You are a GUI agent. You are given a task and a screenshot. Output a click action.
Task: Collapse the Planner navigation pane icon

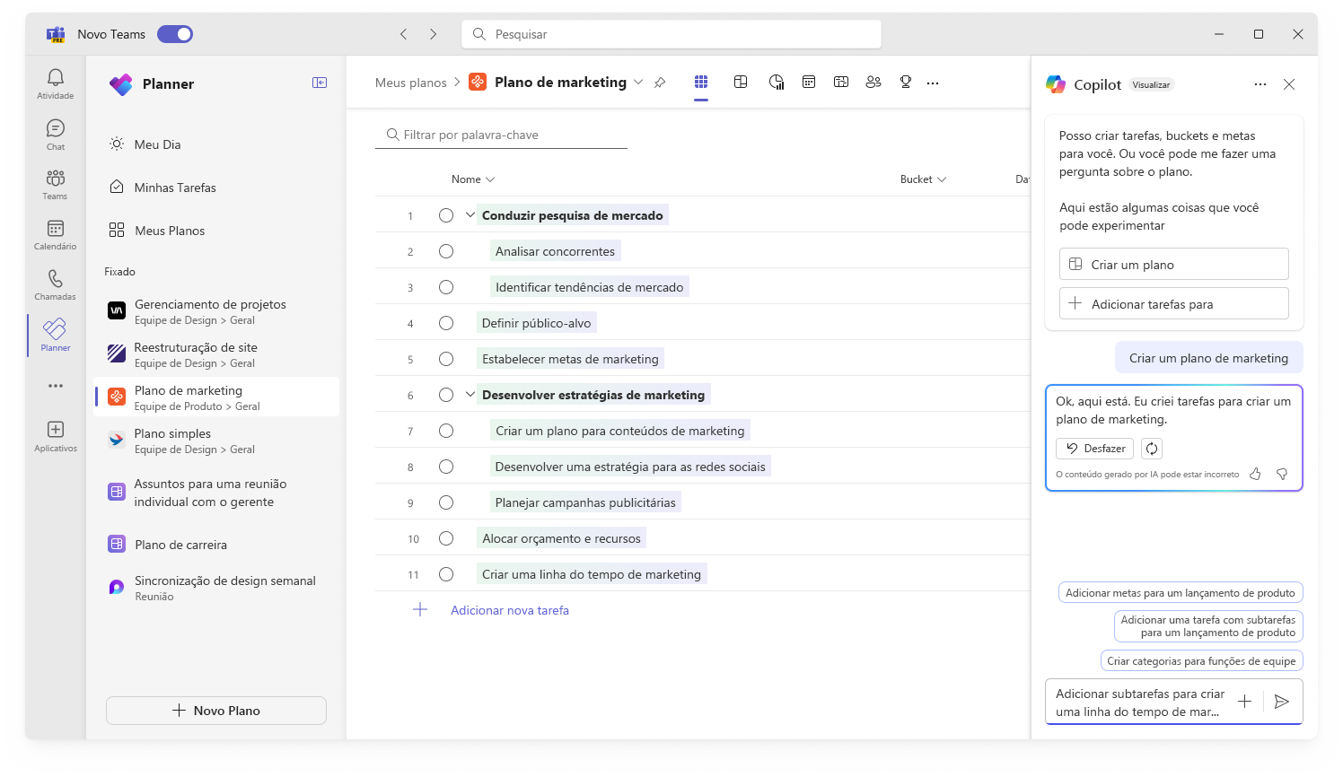point(320,83)
